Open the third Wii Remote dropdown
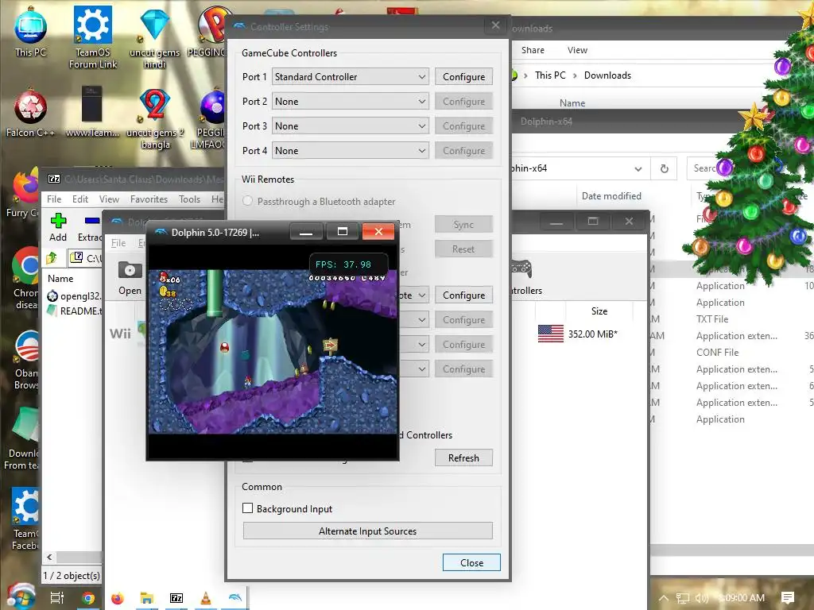Screen dimensions: 814x610 click(413, 345)
